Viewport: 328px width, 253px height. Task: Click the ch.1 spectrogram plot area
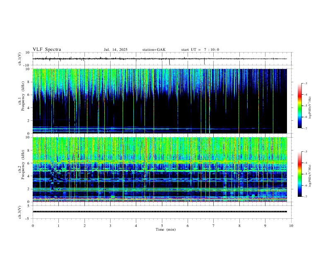point(160,101)
